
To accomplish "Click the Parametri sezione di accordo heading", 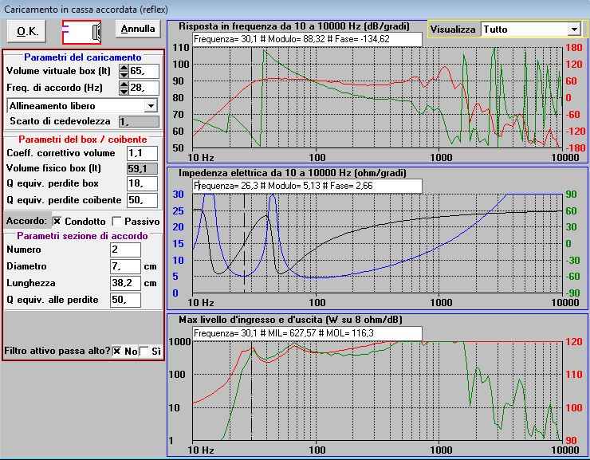I will (x=82, y=236).
